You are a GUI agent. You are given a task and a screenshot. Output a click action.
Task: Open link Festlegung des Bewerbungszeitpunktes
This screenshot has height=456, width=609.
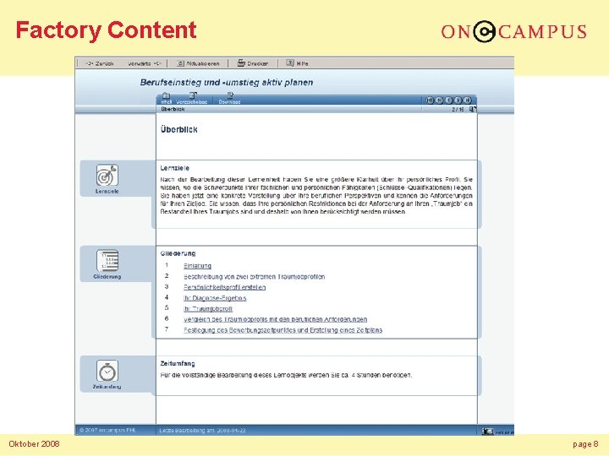click(283, 330)
